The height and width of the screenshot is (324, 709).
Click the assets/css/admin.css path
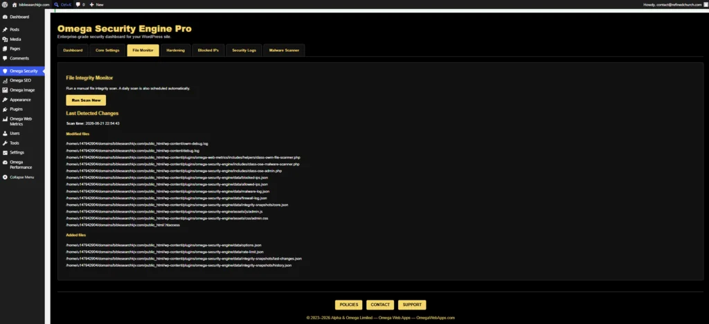[x=167, y=218]
